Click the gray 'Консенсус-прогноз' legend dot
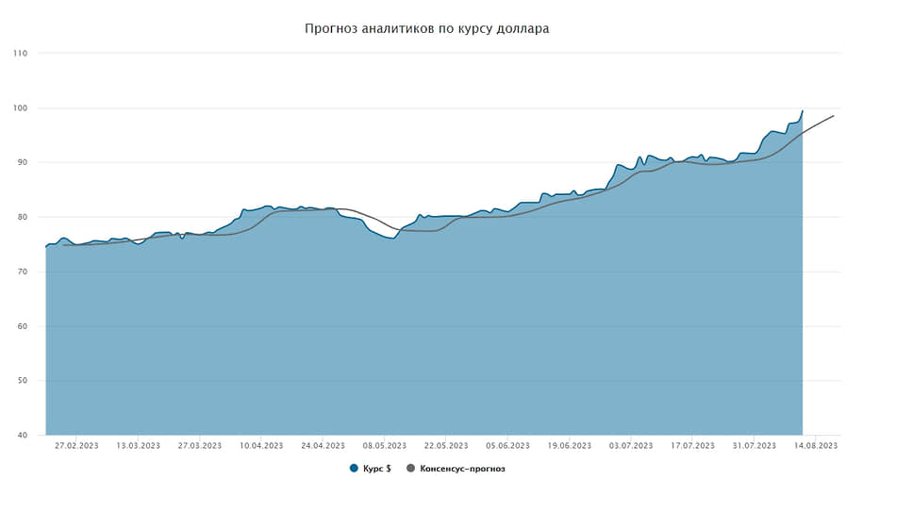Screen dimensions: 913x513 coord(410,468)
